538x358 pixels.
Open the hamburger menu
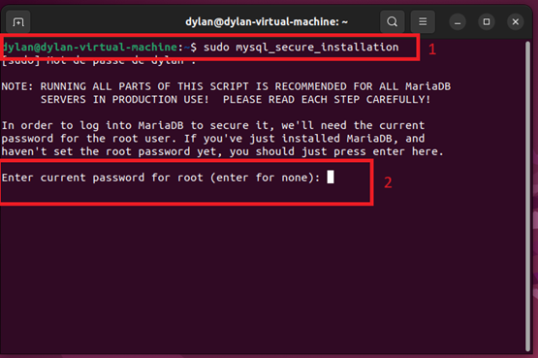423,22
